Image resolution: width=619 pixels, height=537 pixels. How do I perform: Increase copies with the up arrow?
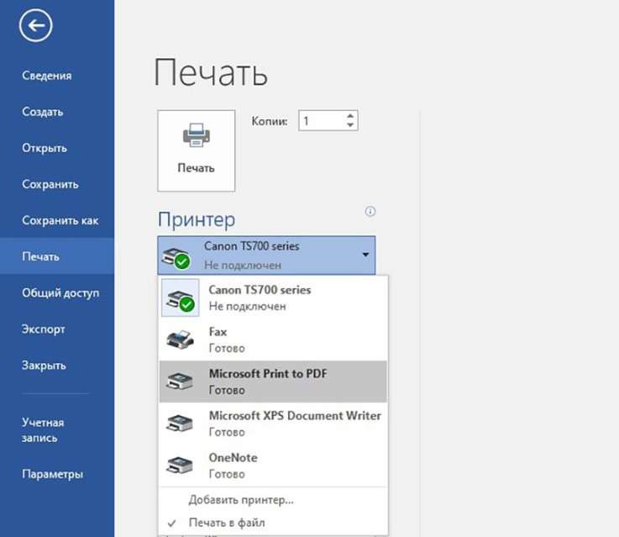[x=350, y=116]
